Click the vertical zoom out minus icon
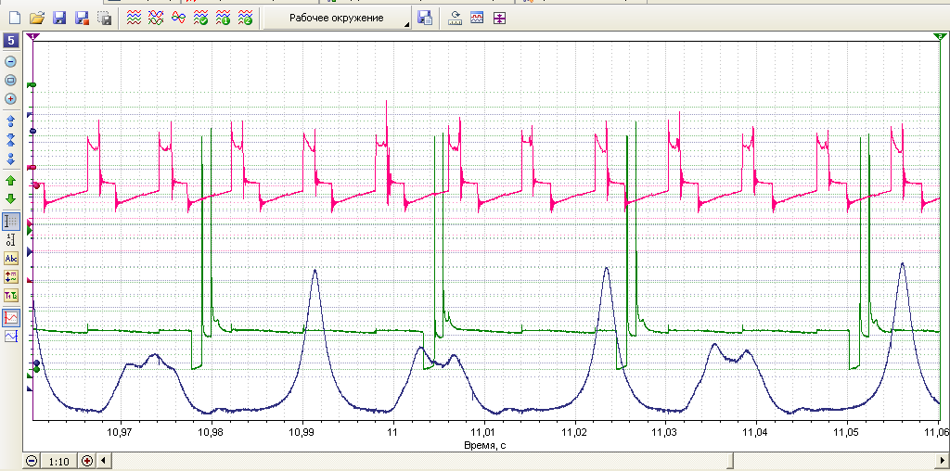 pyautogui.click(x=11, y=62)
